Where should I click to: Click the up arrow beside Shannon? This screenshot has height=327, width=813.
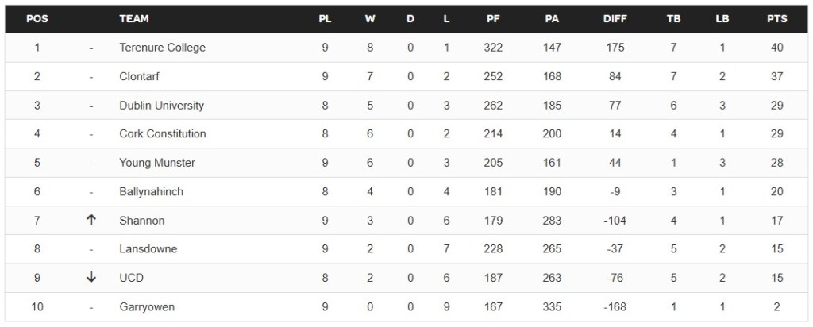pyautogui.click(x=91, y=220)
